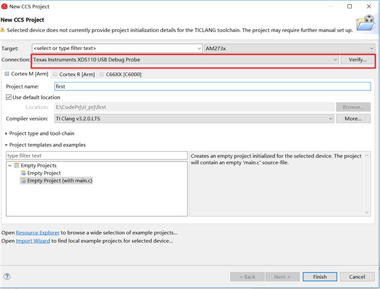This screenshot has height=289, width=380.
Task: Click the Project name input field
Action: point(211,86)
